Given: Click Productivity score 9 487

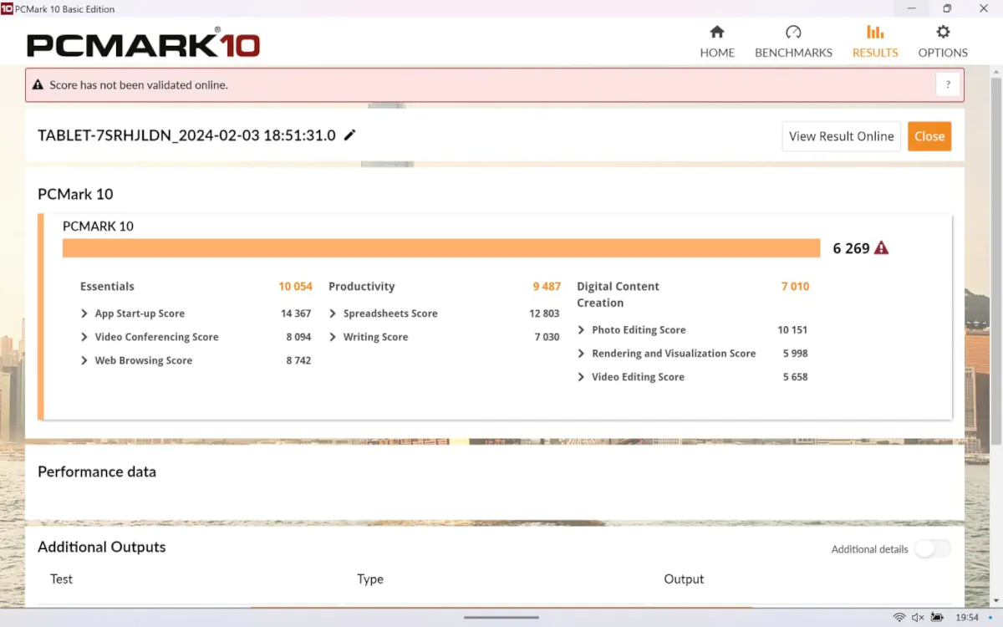Looking at the screenshot, I should (x=547, y=287).
